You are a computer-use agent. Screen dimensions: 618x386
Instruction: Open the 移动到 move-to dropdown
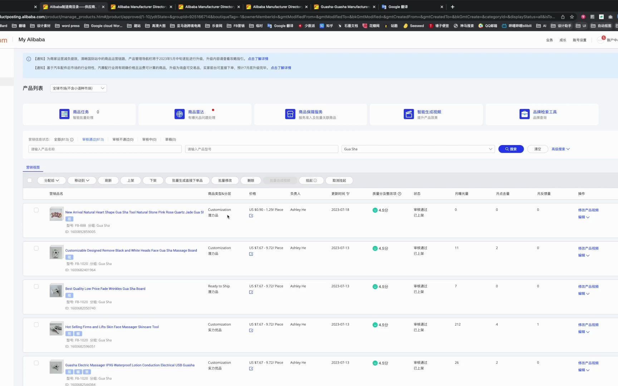pyautogui.click(x=82, y=180)
